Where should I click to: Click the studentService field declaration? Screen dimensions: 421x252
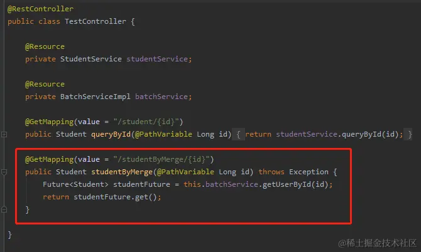(157, 59)
